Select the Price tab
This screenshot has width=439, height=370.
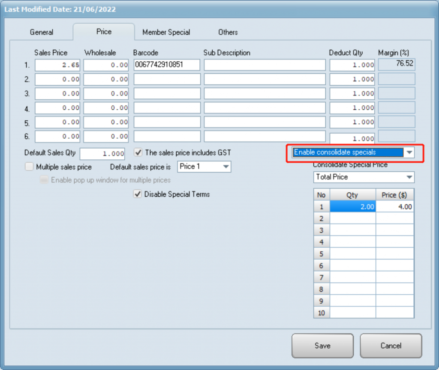point(104,32)
